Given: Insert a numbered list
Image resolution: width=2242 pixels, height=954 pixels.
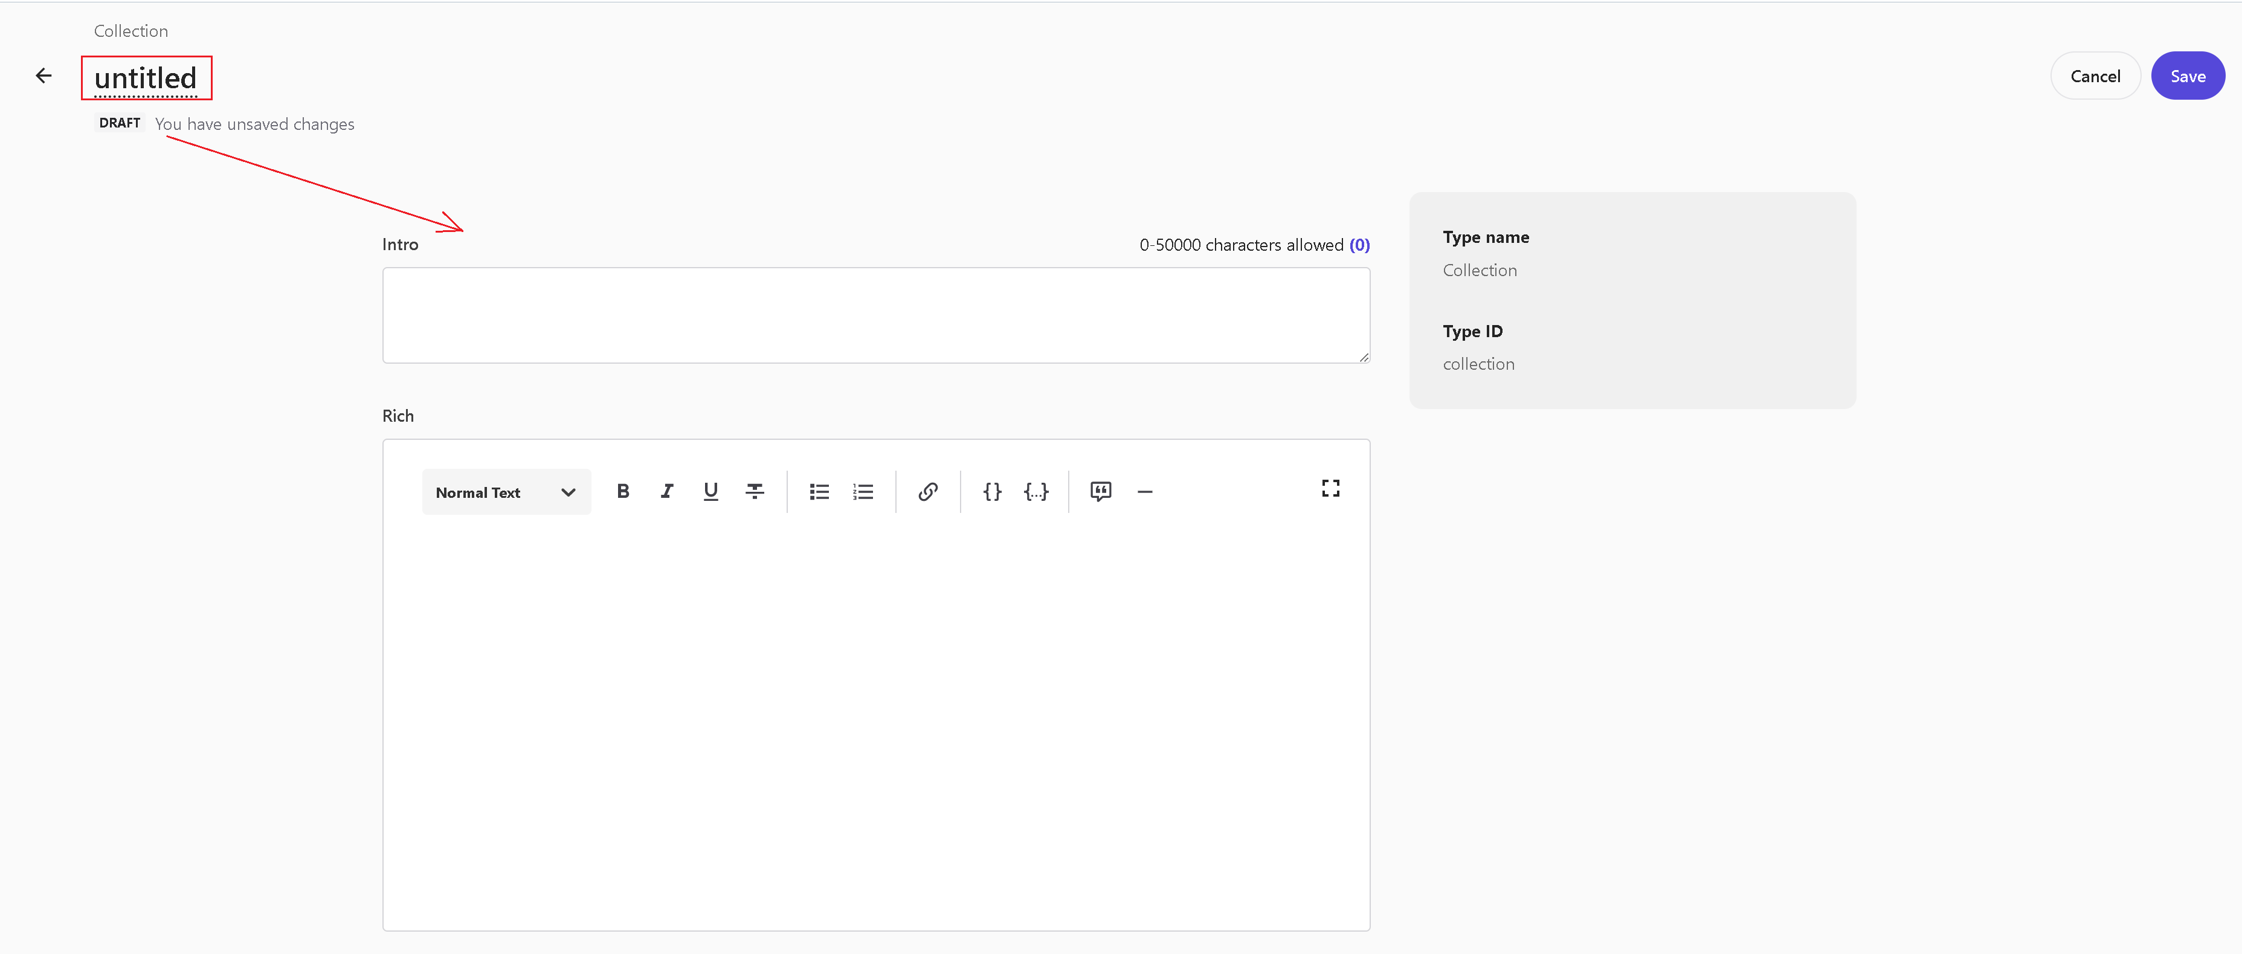Looking at the screenshot, I should pyautogui.click(x=863, y=492).
